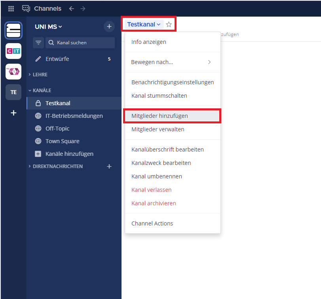Click the back navigation arrow
This screenshot has width=321, height=299.
[x=71, y=8]
